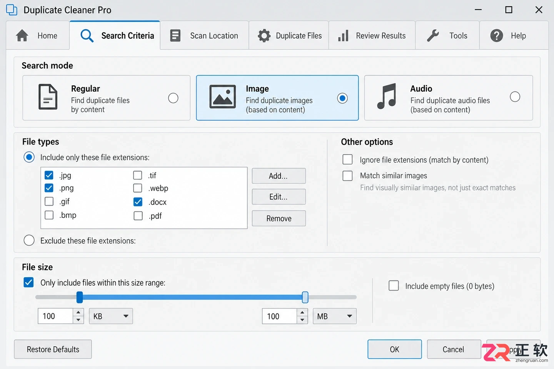Click the Remove extension button
Image resolution: width=554 pixels, height=369 pixels.
pos(279,218)
